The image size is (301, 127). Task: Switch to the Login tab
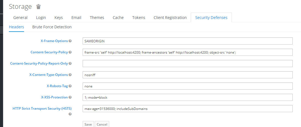click(41, 18)
